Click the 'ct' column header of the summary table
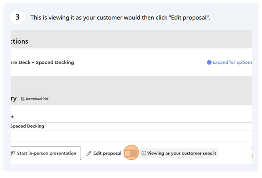 point(12,117)
